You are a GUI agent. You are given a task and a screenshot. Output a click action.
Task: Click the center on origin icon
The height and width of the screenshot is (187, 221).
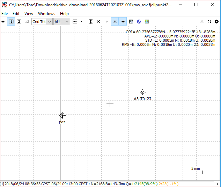coord(75,22)
